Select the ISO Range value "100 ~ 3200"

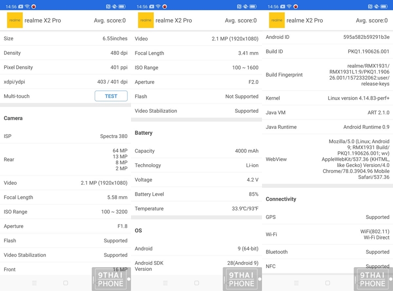coord(114,211)
